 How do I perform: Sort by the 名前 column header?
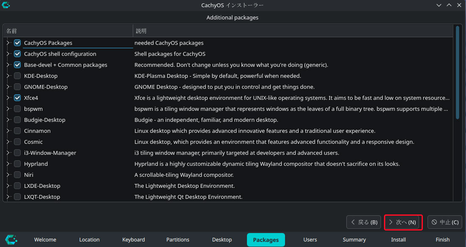pyautogui.click(x=68, y=31)
